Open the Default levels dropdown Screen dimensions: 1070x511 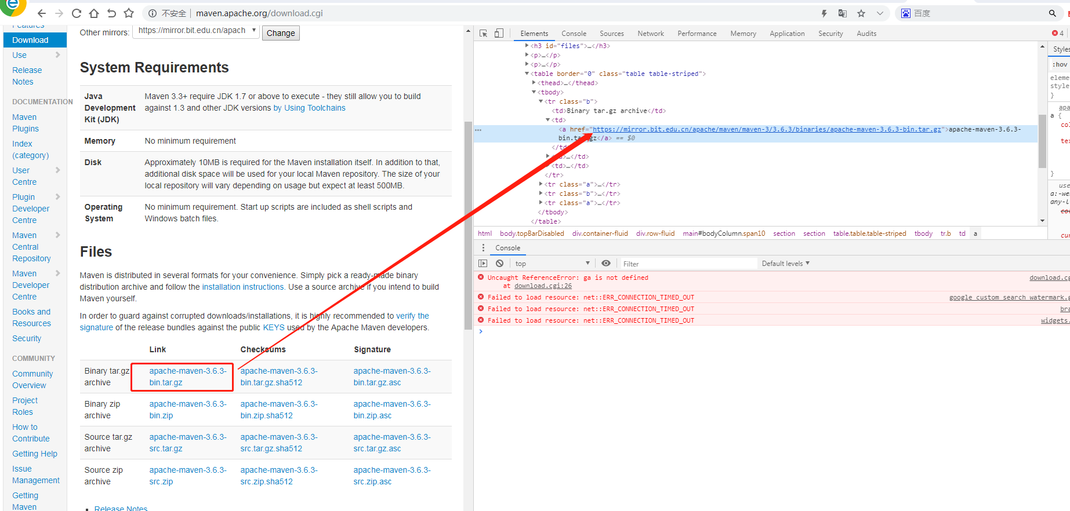click(x=786, y=264)
